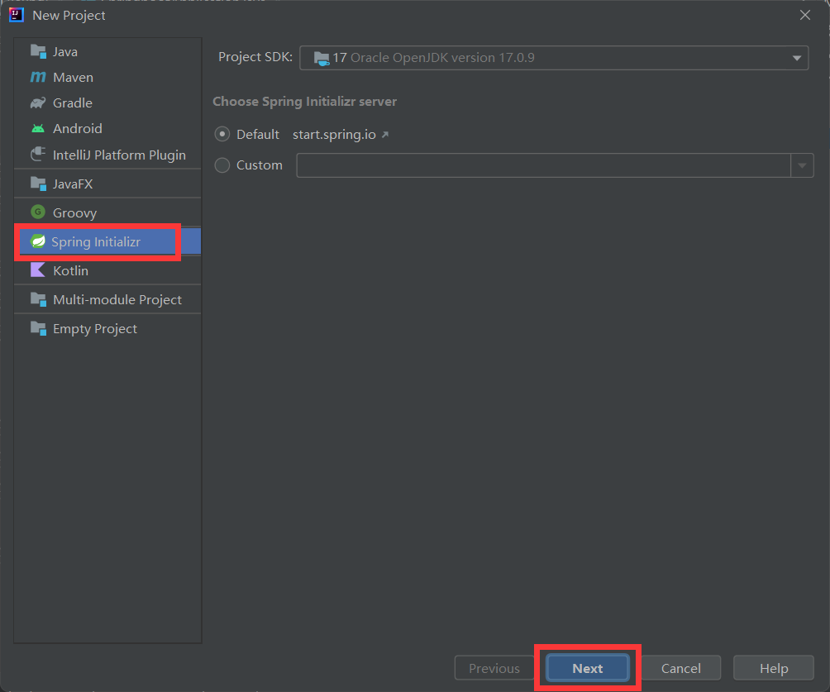
Task: Click the JavaFX folder icon
Action: (38, 184)
